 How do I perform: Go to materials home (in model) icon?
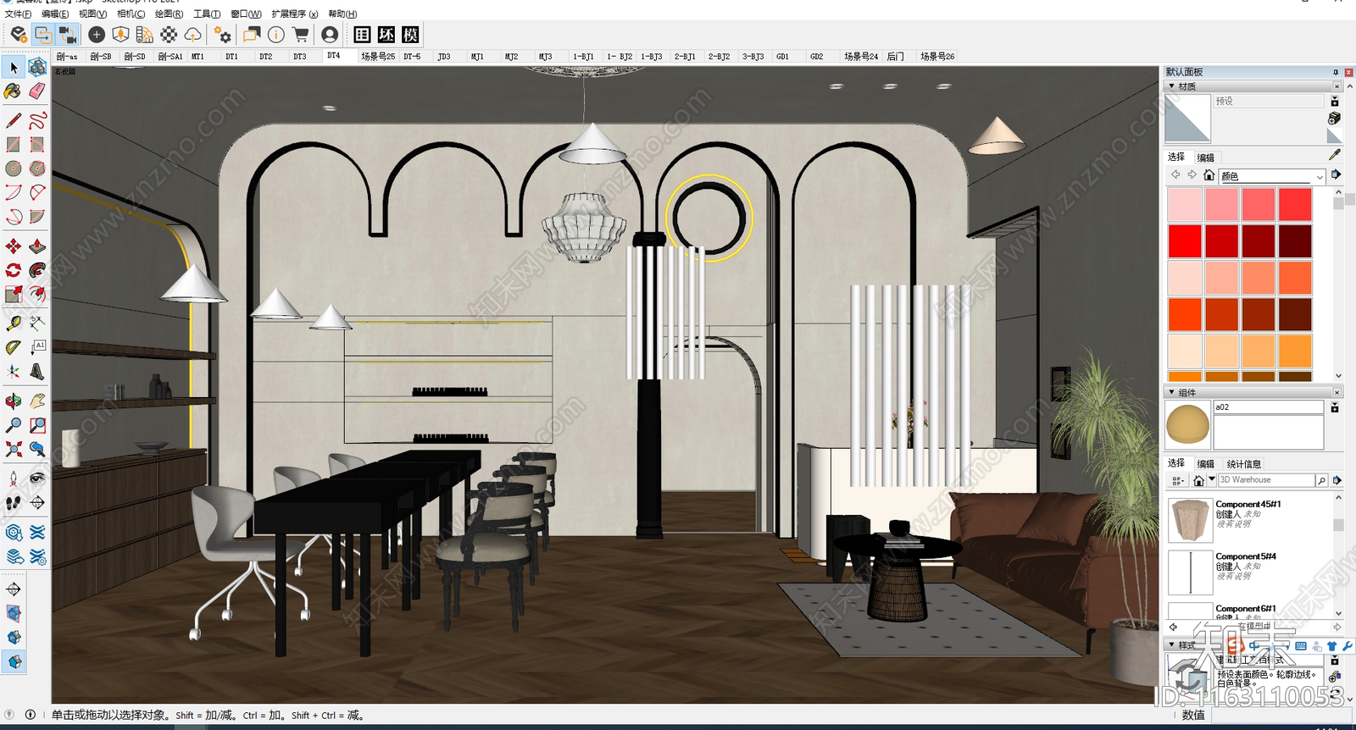(x=1209, y=175)
